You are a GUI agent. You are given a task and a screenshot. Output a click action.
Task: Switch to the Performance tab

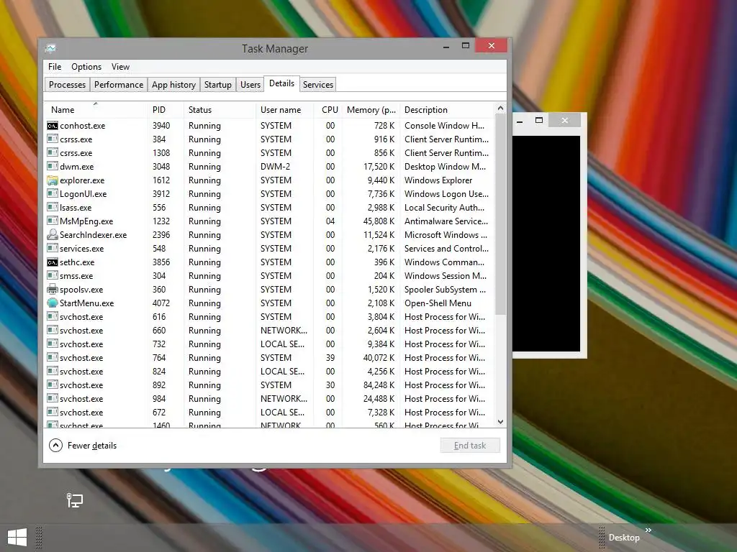click(x=119, y=85)
